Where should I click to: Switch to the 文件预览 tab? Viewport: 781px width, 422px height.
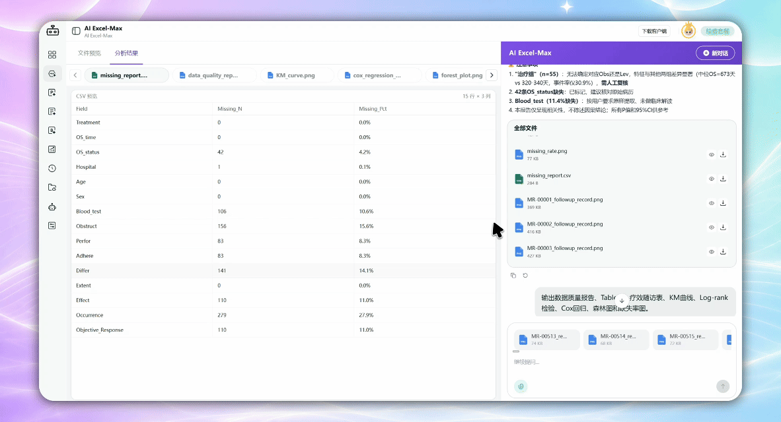click(x=89, y=53)
